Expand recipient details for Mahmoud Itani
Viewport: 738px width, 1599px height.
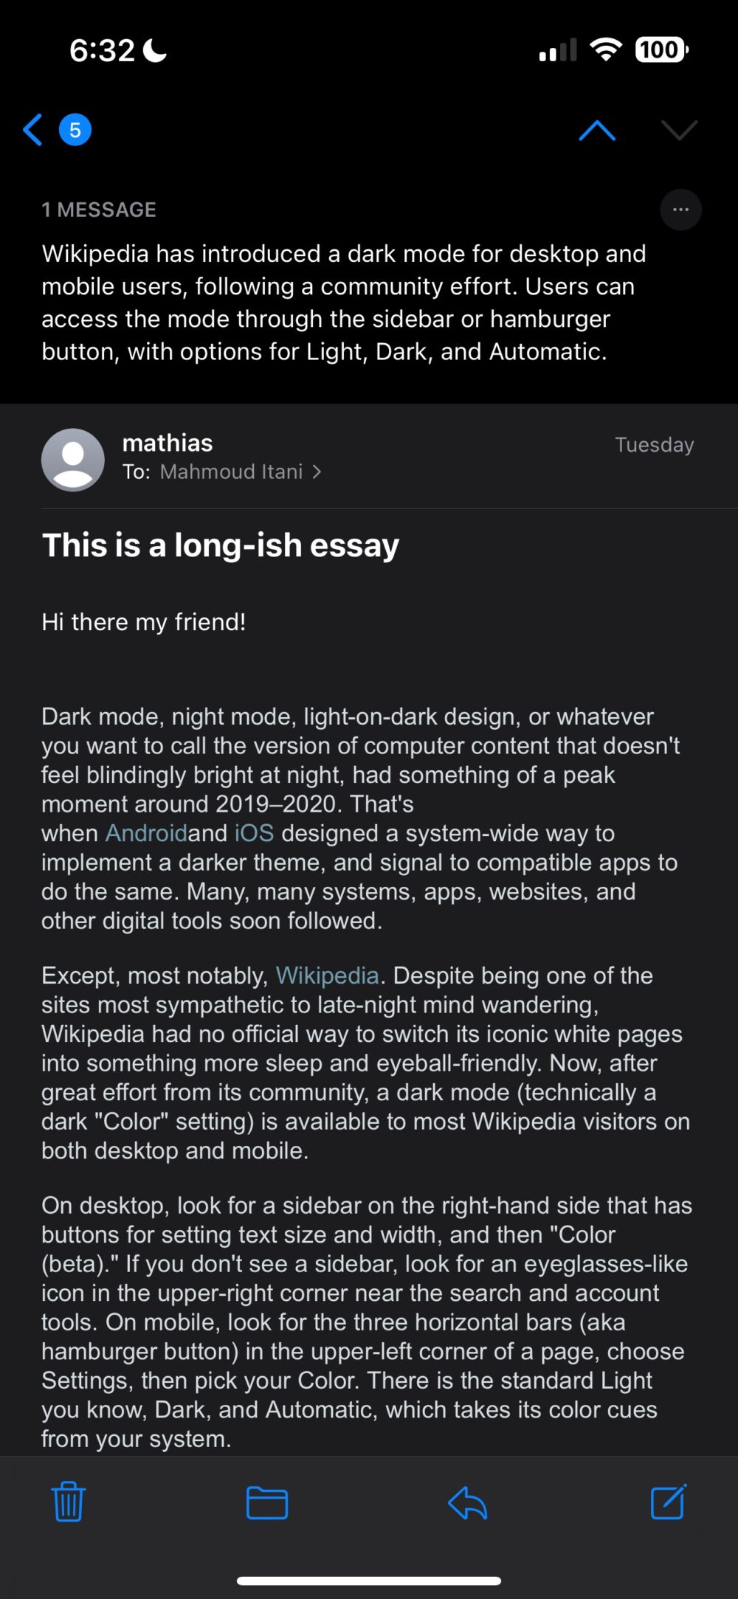tap(239, 472)
